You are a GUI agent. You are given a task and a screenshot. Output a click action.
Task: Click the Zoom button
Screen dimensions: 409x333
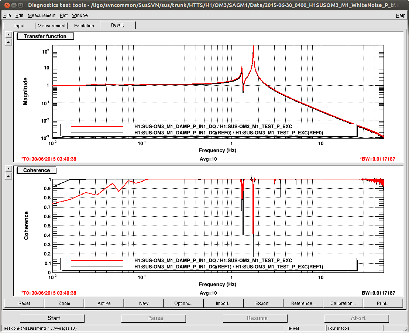64,303
